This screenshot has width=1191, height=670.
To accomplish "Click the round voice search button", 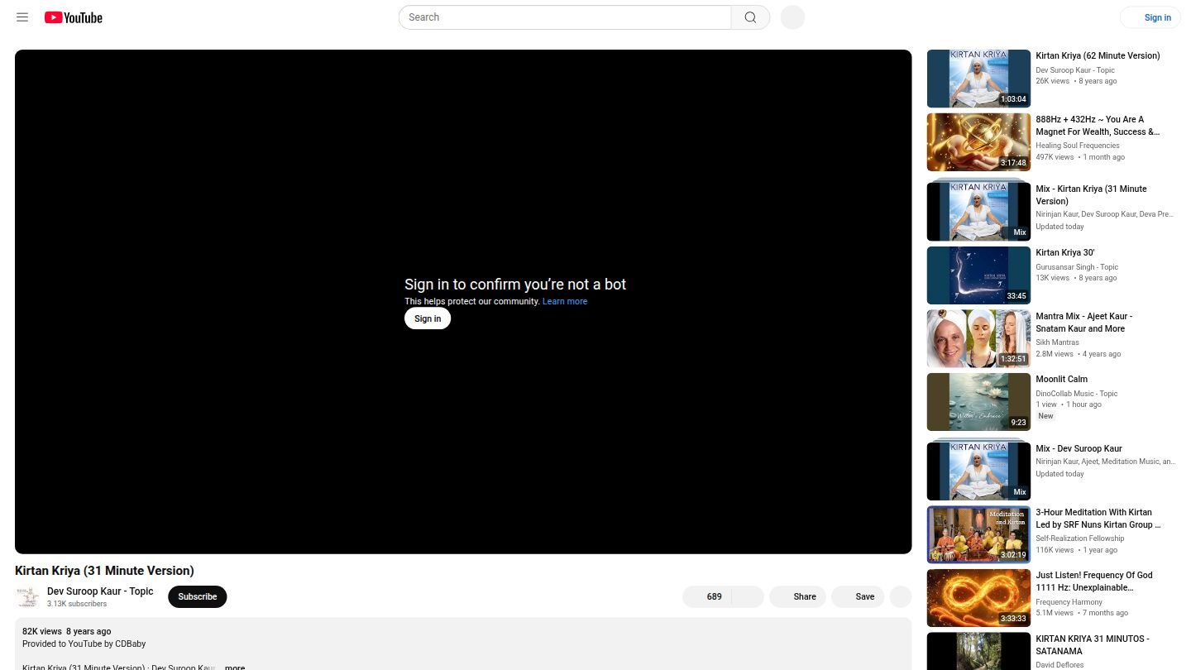I will [x=792, y=17].
